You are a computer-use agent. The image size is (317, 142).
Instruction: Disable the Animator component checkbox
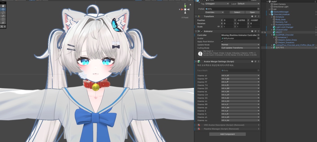[202, 31]
